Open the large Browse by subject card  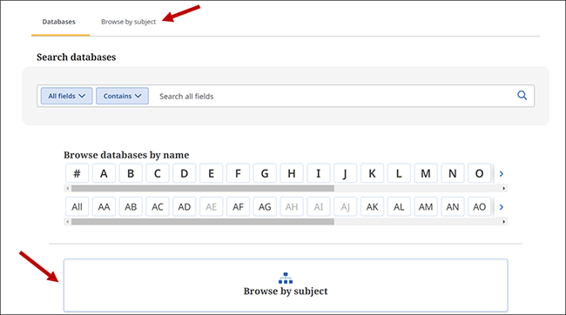coord(286,285)
